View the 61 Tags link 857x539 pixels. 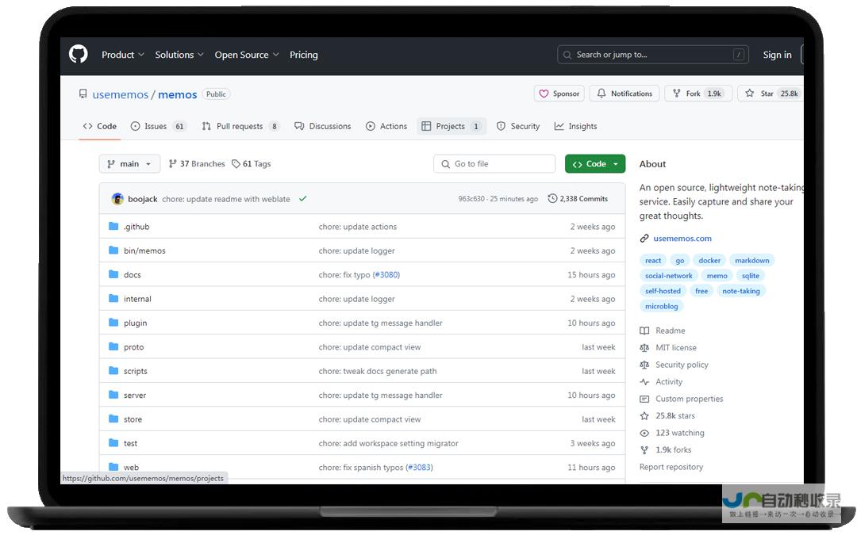tap(252, 164)
